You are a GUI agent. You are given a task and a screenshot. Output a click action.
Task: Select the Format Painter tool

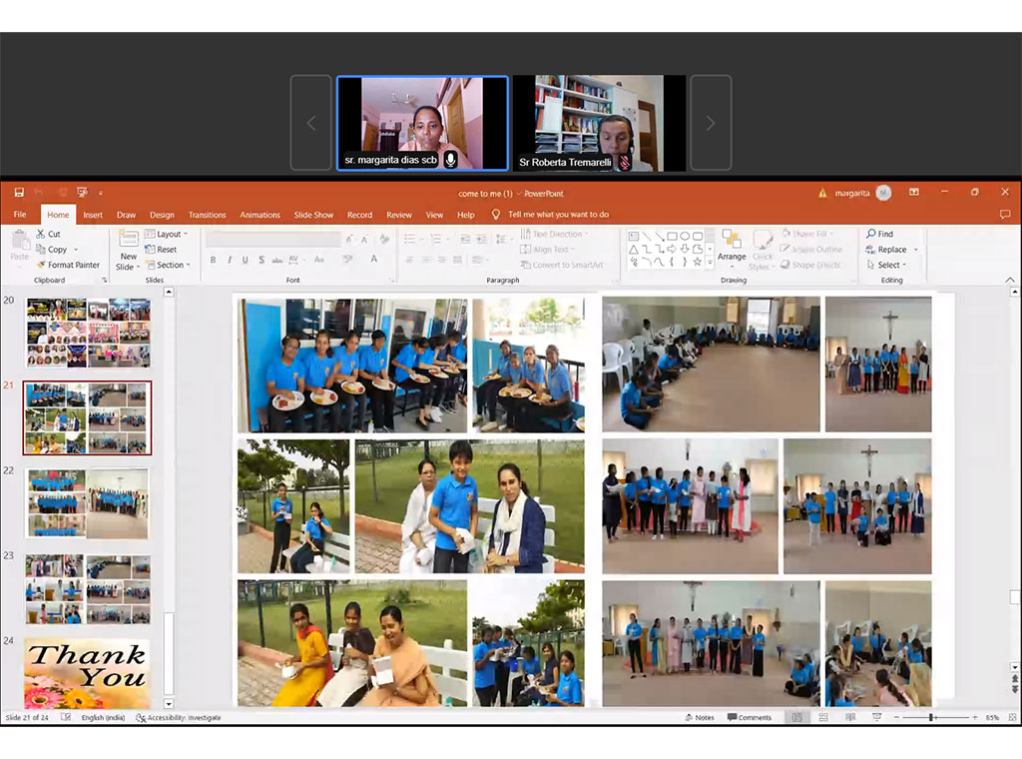point(67,265)
